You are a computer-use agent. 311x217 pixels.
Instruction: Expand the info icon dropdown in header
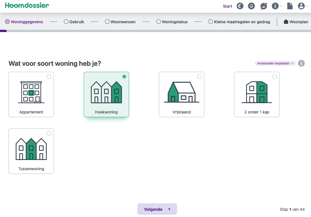coord(277,6)
